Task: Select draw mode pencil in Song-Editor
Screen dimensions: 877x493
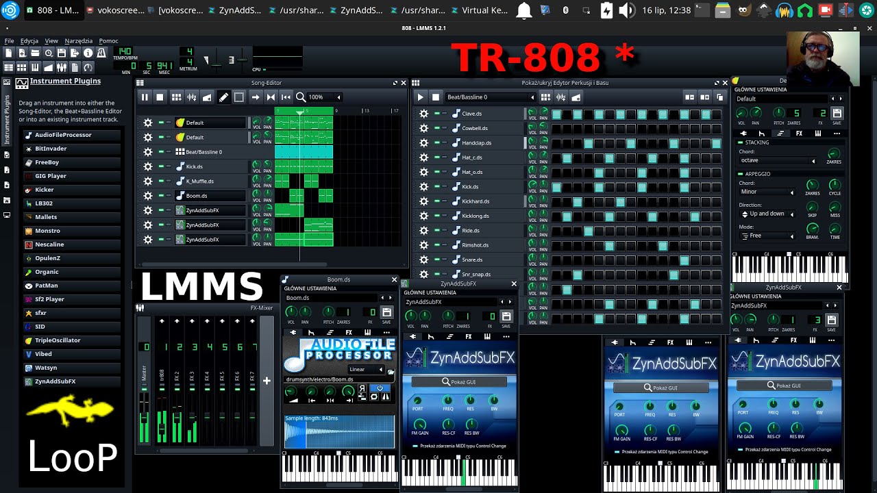Action: tap(223, 97)
